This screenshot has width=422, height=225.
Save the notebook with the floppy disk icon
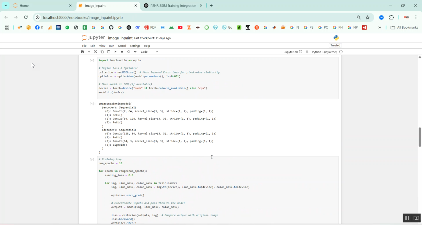point(82,52)
